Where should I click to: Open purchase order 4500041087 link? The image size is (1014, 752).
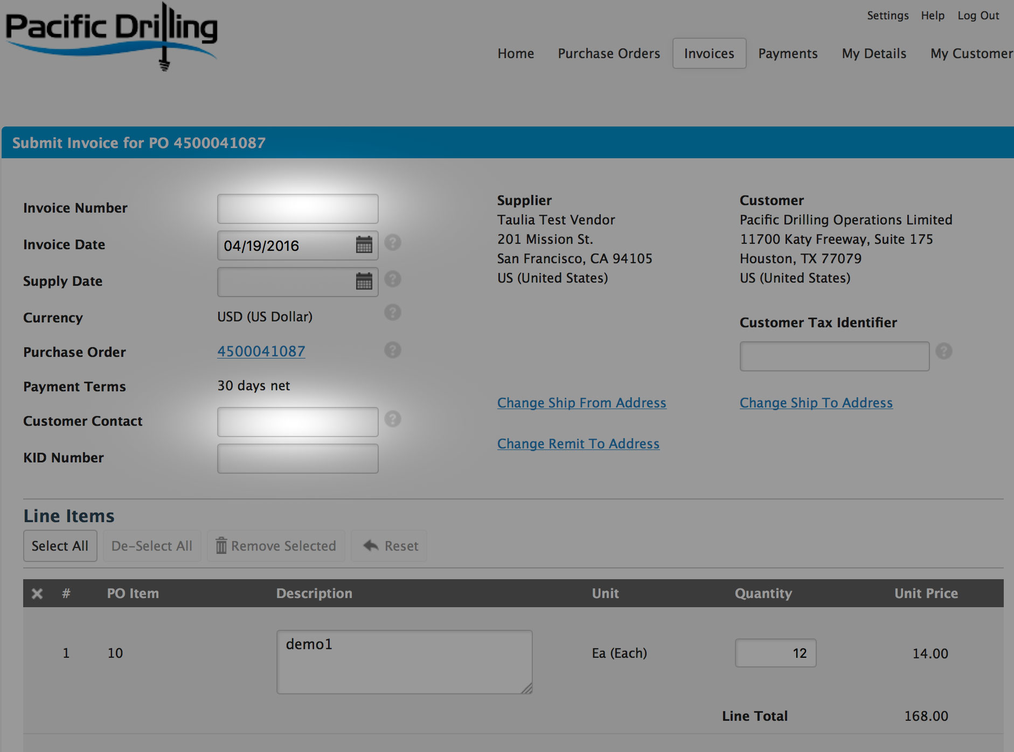(261, 352)
